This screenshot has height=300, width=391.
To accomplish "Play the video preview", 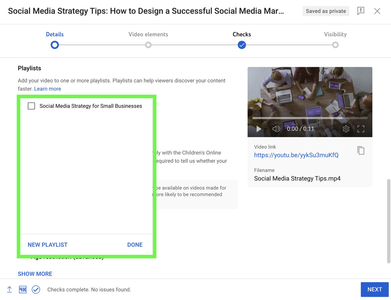I will click(259, 129).
